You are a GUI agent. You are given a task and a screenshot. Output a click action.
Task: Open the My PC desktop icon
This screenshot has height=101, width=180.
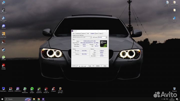click(3, 3)
